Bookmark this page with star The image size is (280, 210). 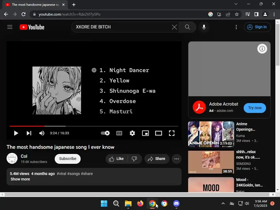(x=237, y=14)
